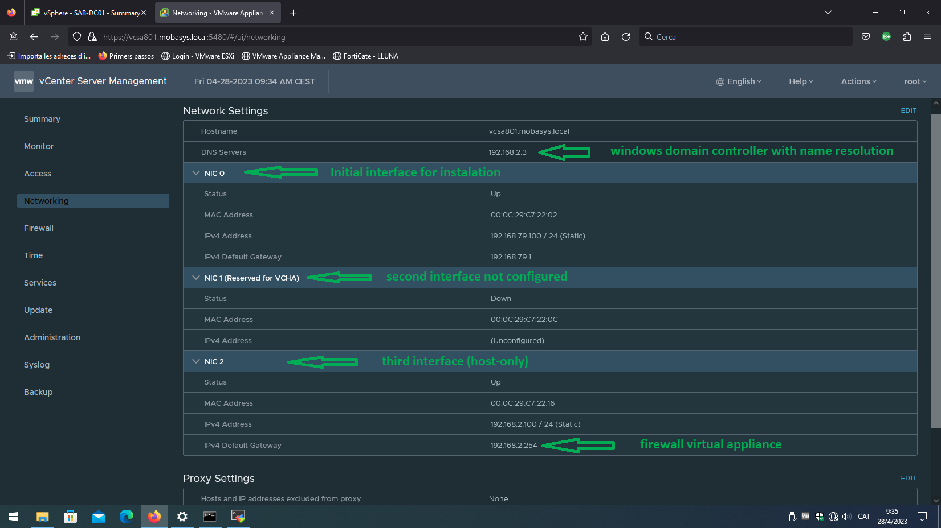Open the Update page
941x528 pixels.
pyautogui.click(x=38, y=310)
